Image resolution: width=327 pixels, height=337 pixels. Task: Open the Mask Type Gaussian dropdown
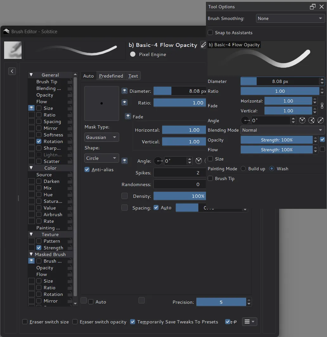point(102,137)
